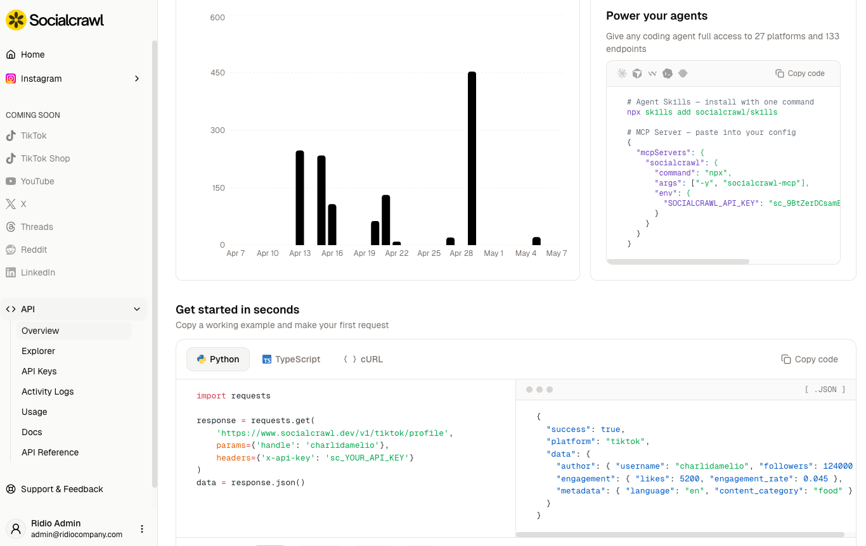Viewport: 866px width, 546px height.
Task: Click the "COMING SOON" sidebar label
Action: coord(33,115)
